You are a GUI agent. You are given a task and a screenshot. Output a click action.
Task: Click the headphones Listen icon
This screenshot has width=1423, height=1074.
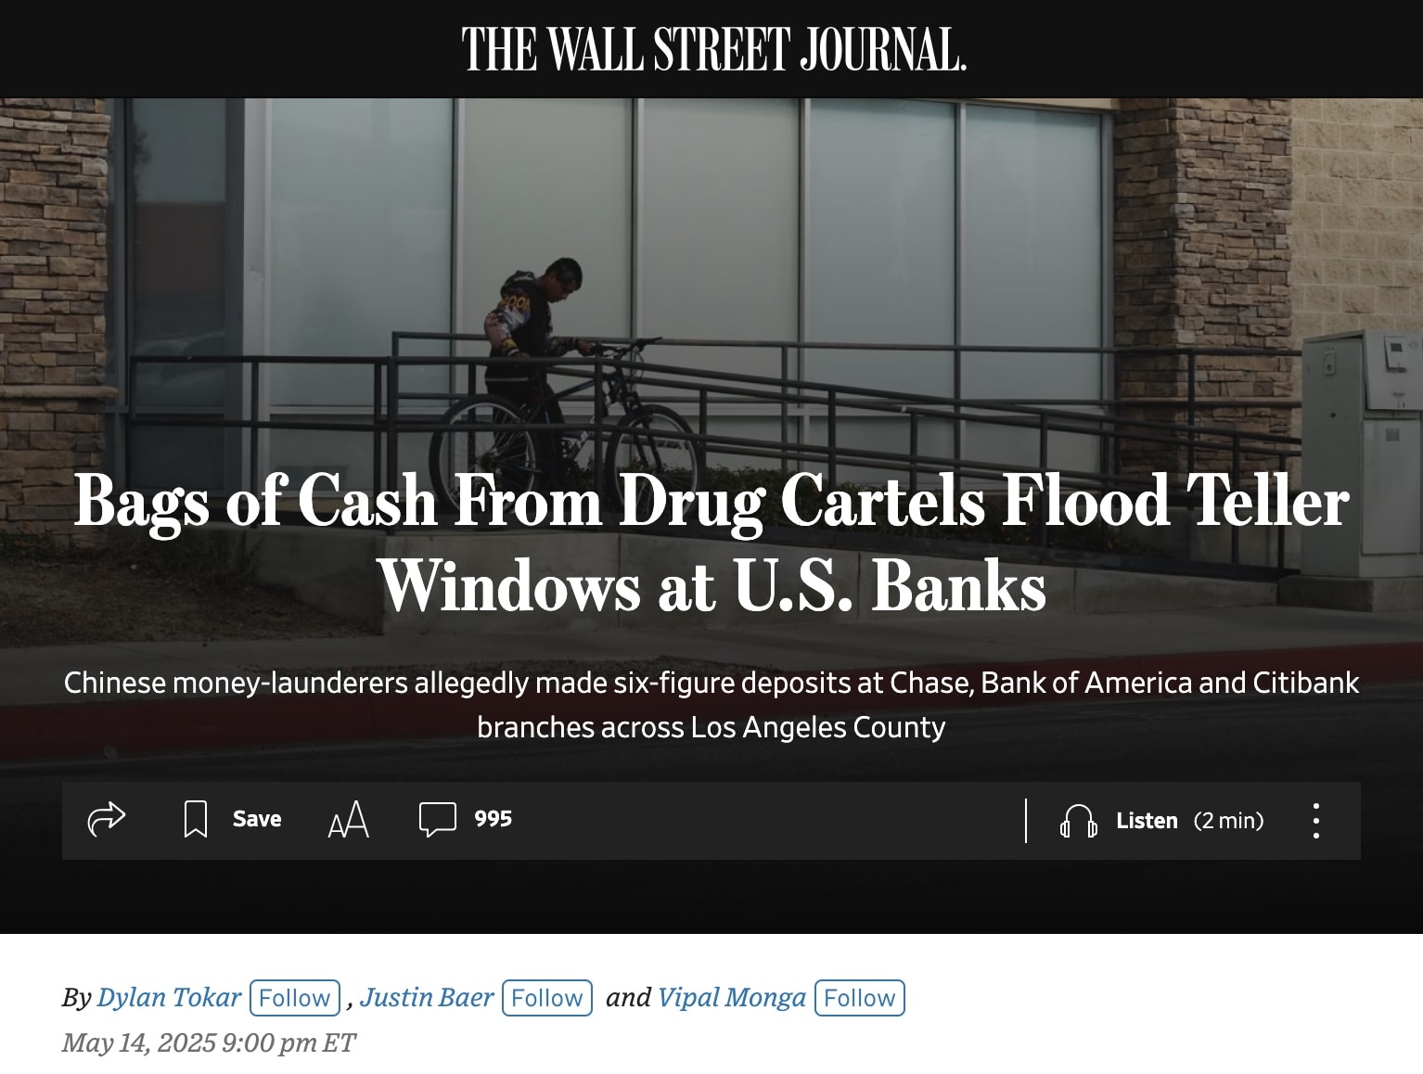(1079, 821)
